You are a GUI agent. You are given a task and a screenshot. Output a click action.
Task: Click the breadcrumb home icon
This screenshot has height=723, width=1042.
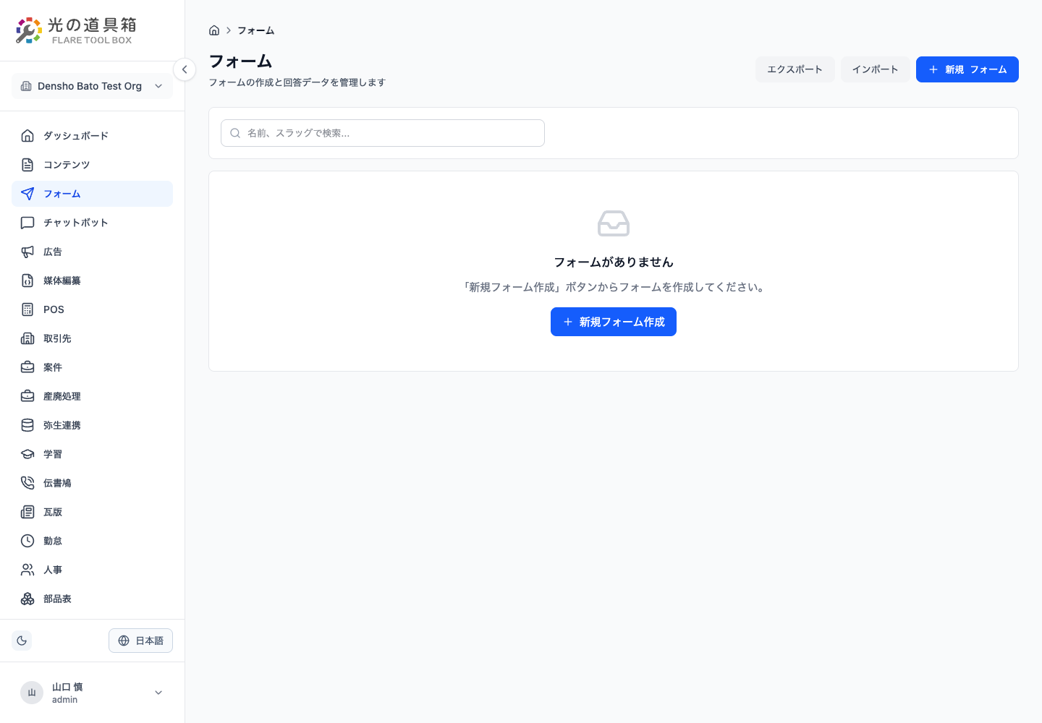click(x=214, y=30)
